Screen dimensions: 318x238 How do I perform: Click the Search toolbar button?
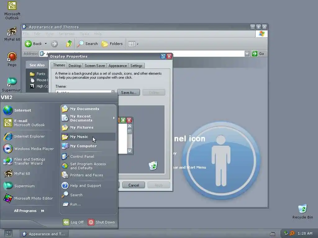coord(88,43)
